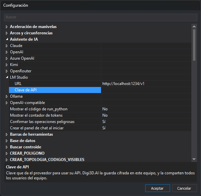Select the OpenRouter label
Screen dimensions: 201x196
pyautogui.click(x=21, y=71)
